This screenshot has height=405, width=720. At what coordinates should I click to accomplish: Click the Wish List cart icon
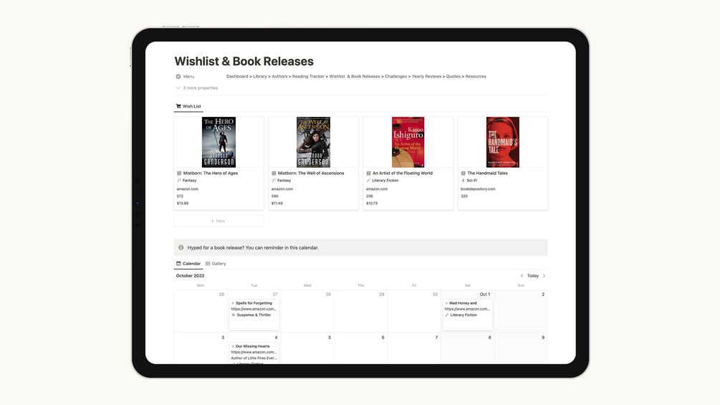coord(178,106)
